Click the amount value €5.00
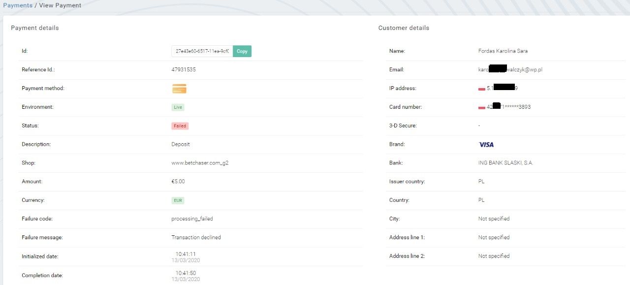Screen dimensions: 630x285 point(178,182)
